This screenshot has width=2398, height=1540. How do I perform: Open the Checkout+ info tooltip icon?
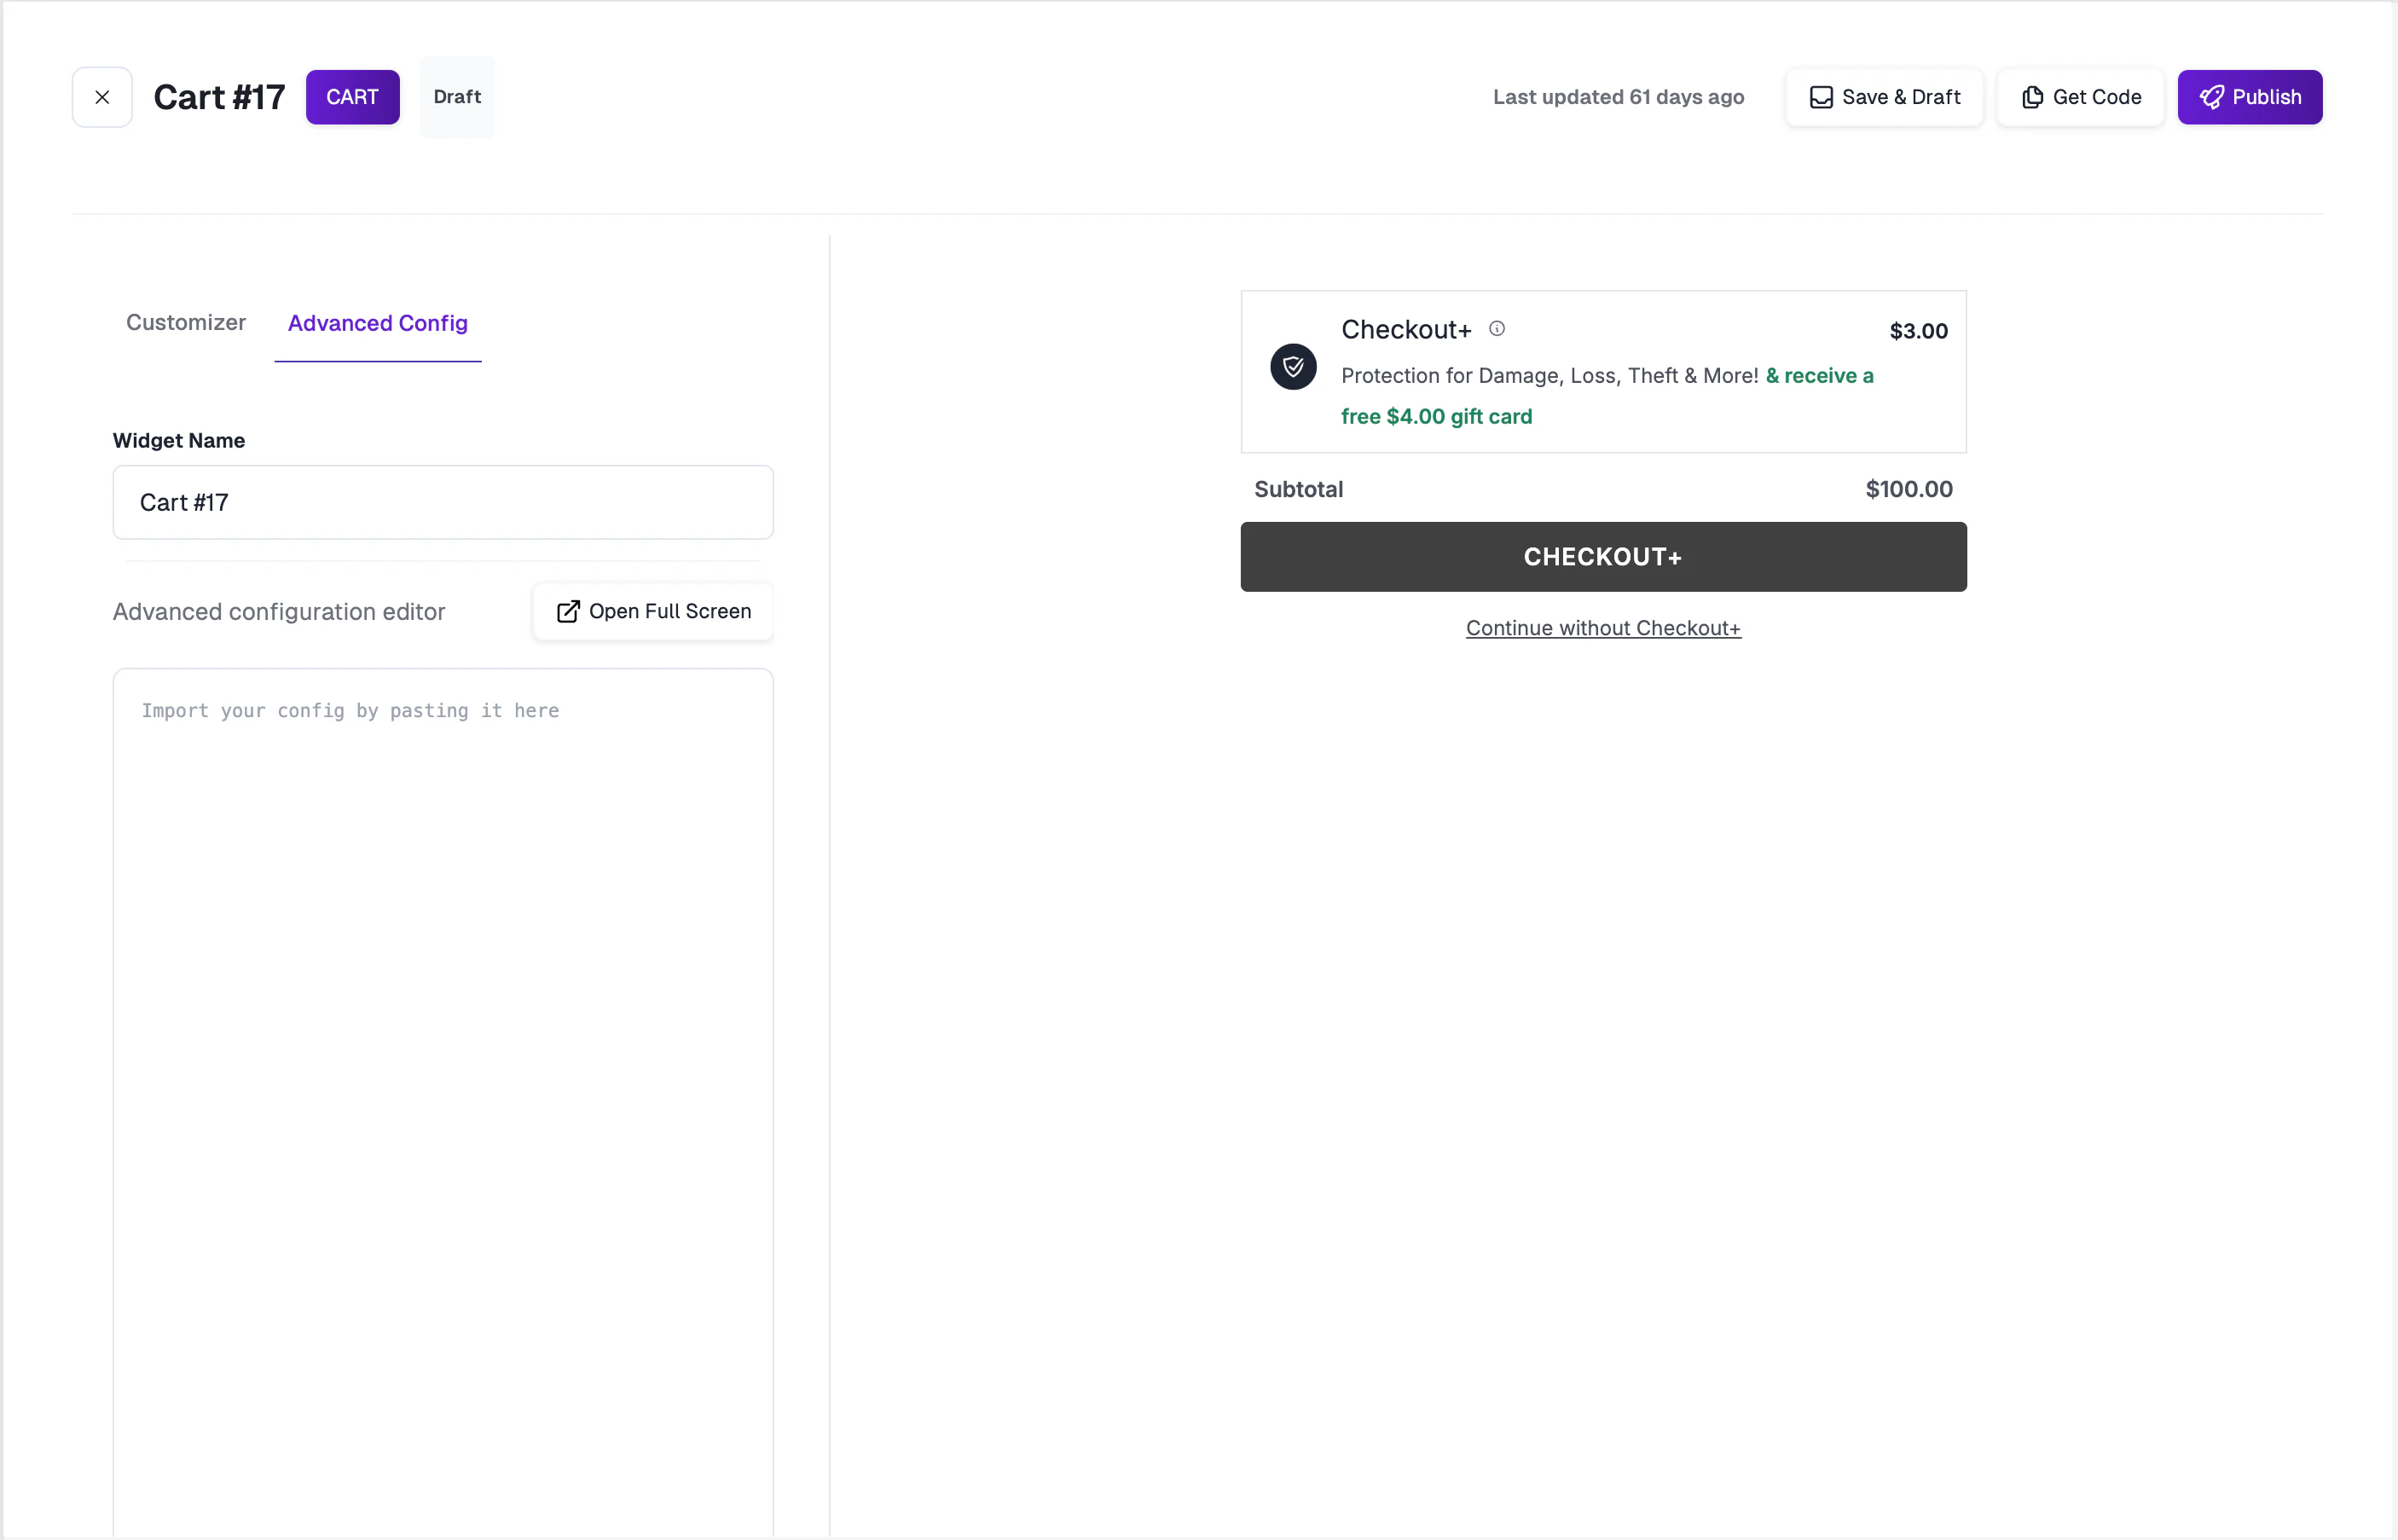click(1497, 328)
